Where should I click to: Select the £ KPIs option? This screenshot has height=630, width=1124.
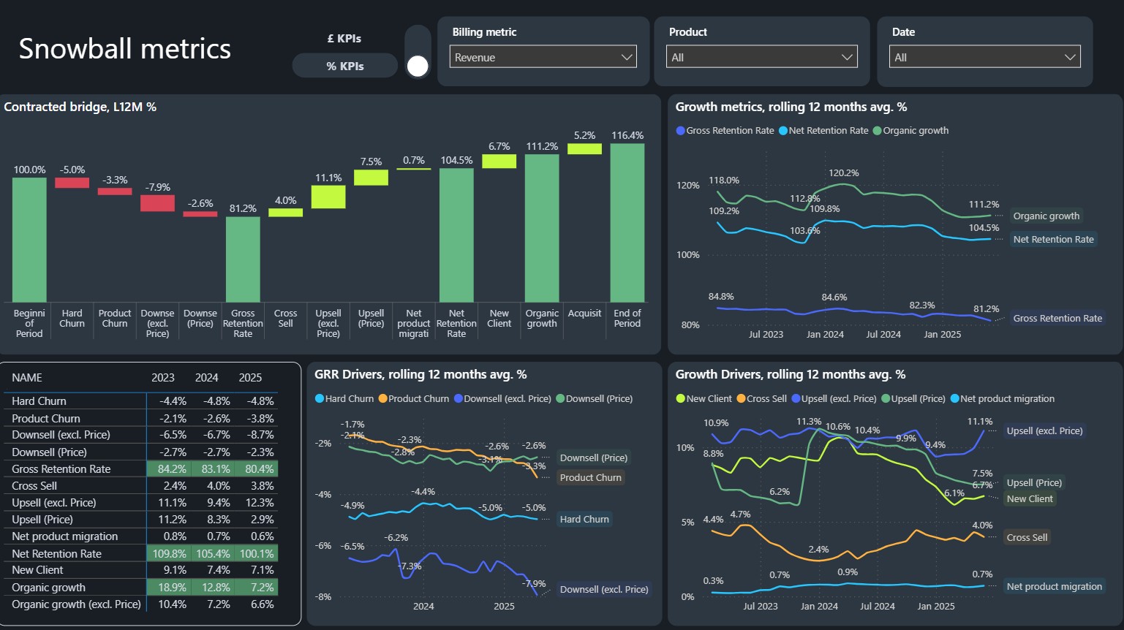(344, 39)
